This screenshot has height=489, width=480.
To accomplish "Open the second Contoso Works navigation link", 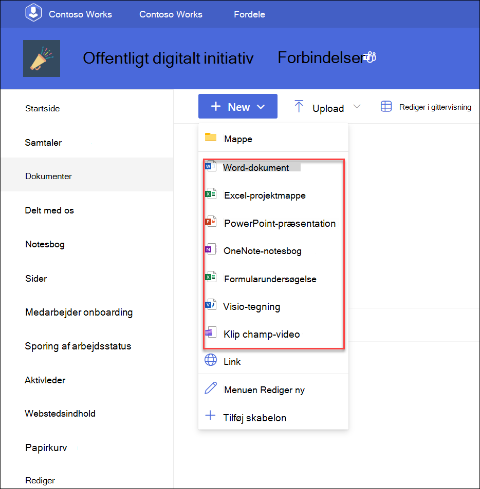I will [x=171, y=14].
